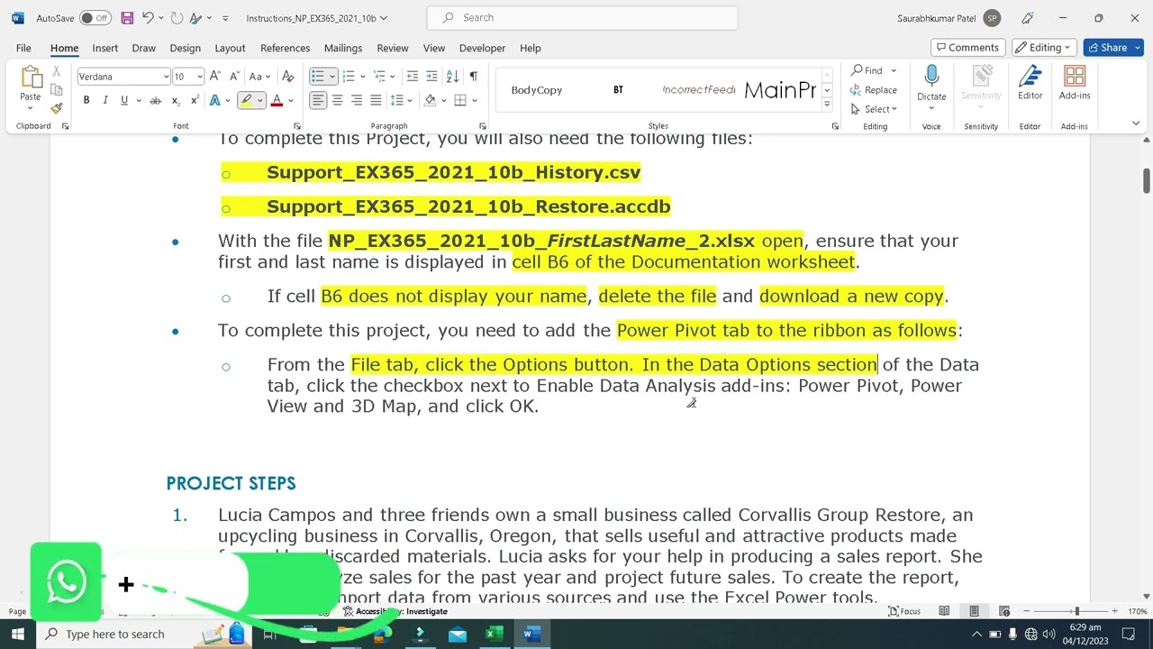Click the Replace button
This screenshot has height=649, width=1153.
click(874, 90)
